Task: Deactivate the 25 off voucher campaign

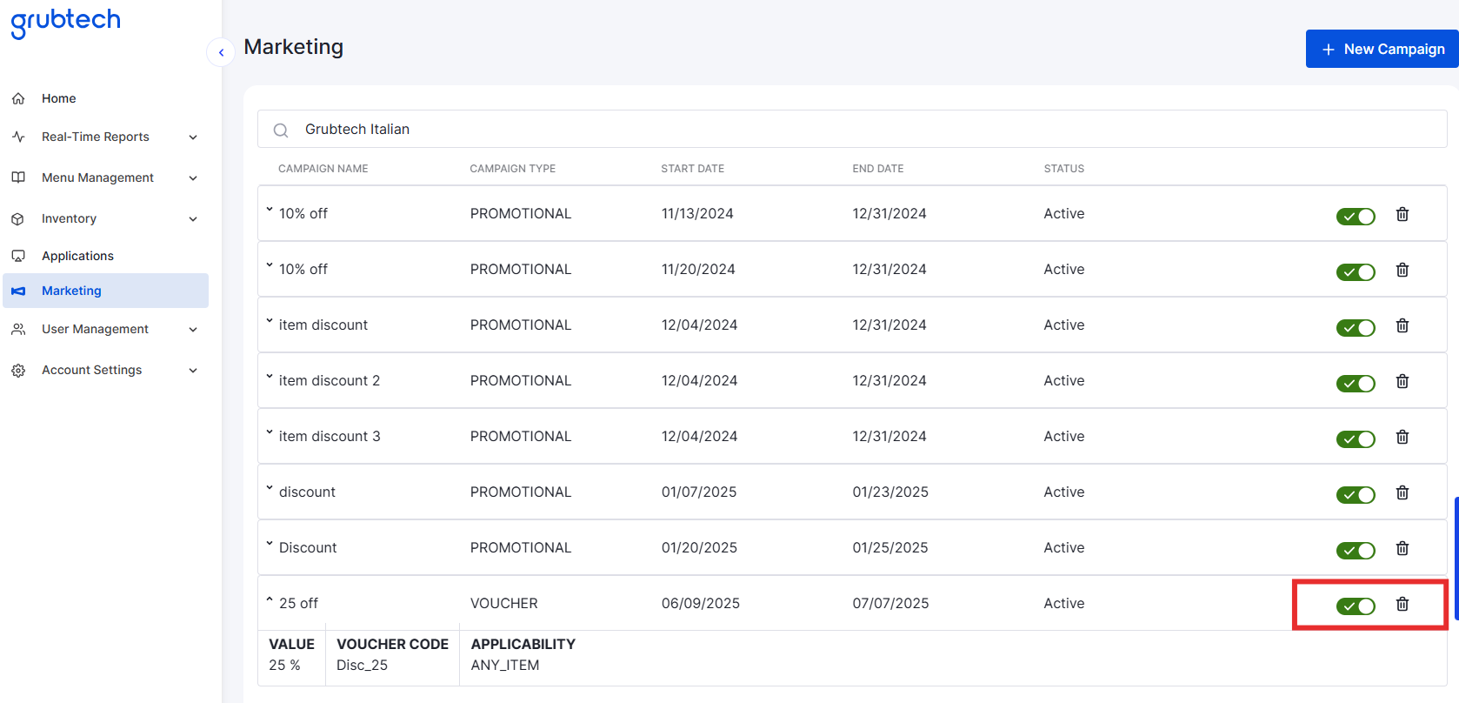Action: (1356, 606)
